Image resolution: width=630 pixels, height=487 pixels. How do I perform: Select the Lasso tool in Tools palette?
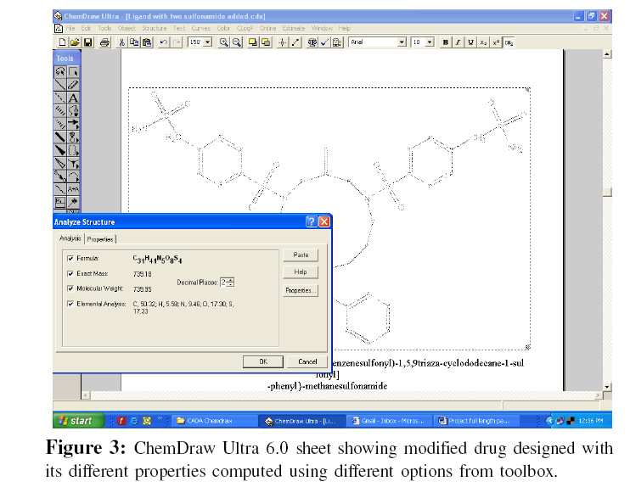[x=59, y=72]
